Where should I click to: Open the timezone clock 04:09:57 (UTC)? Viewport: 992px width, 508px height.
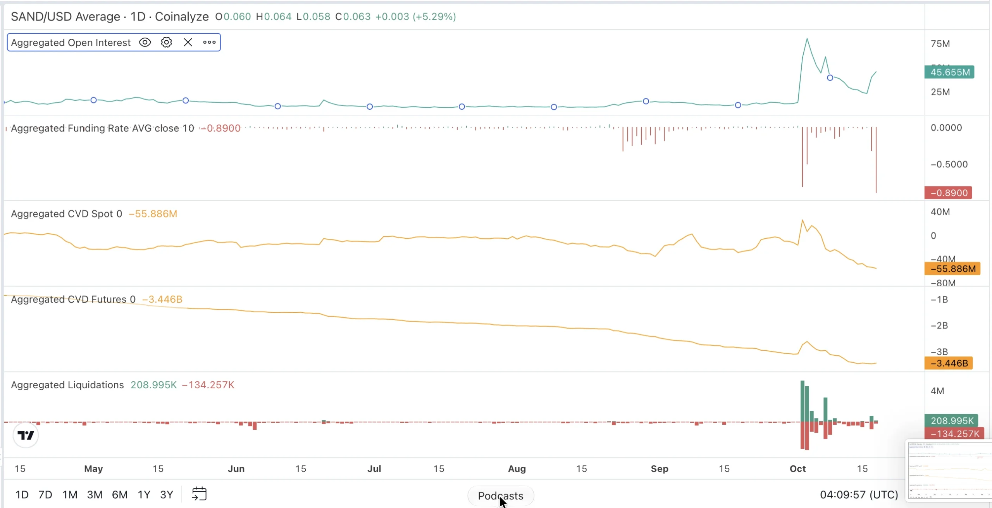click(x=859, y=495)
